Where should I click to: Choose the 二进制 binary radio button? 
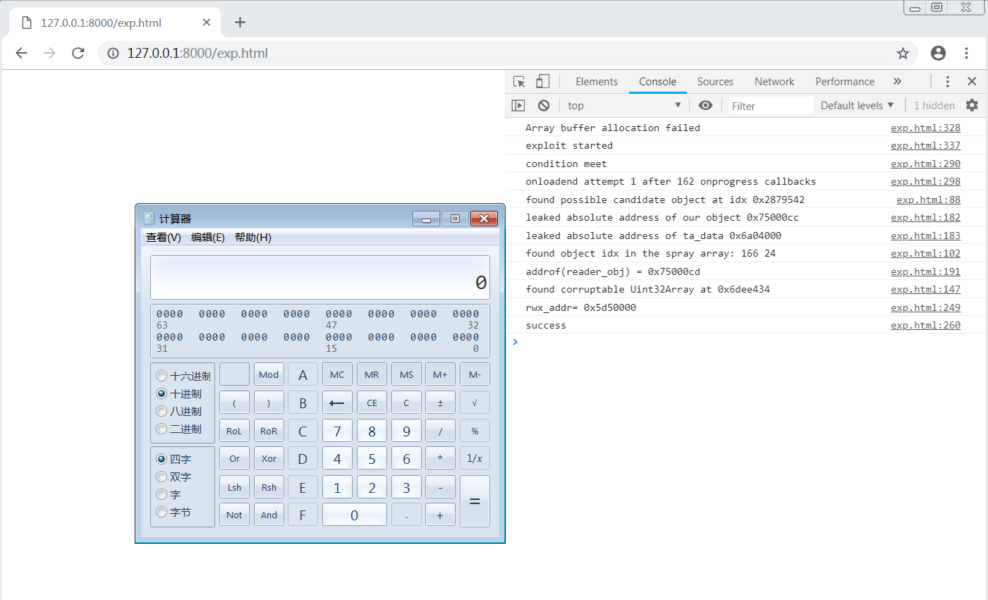[x=162, y=429]
